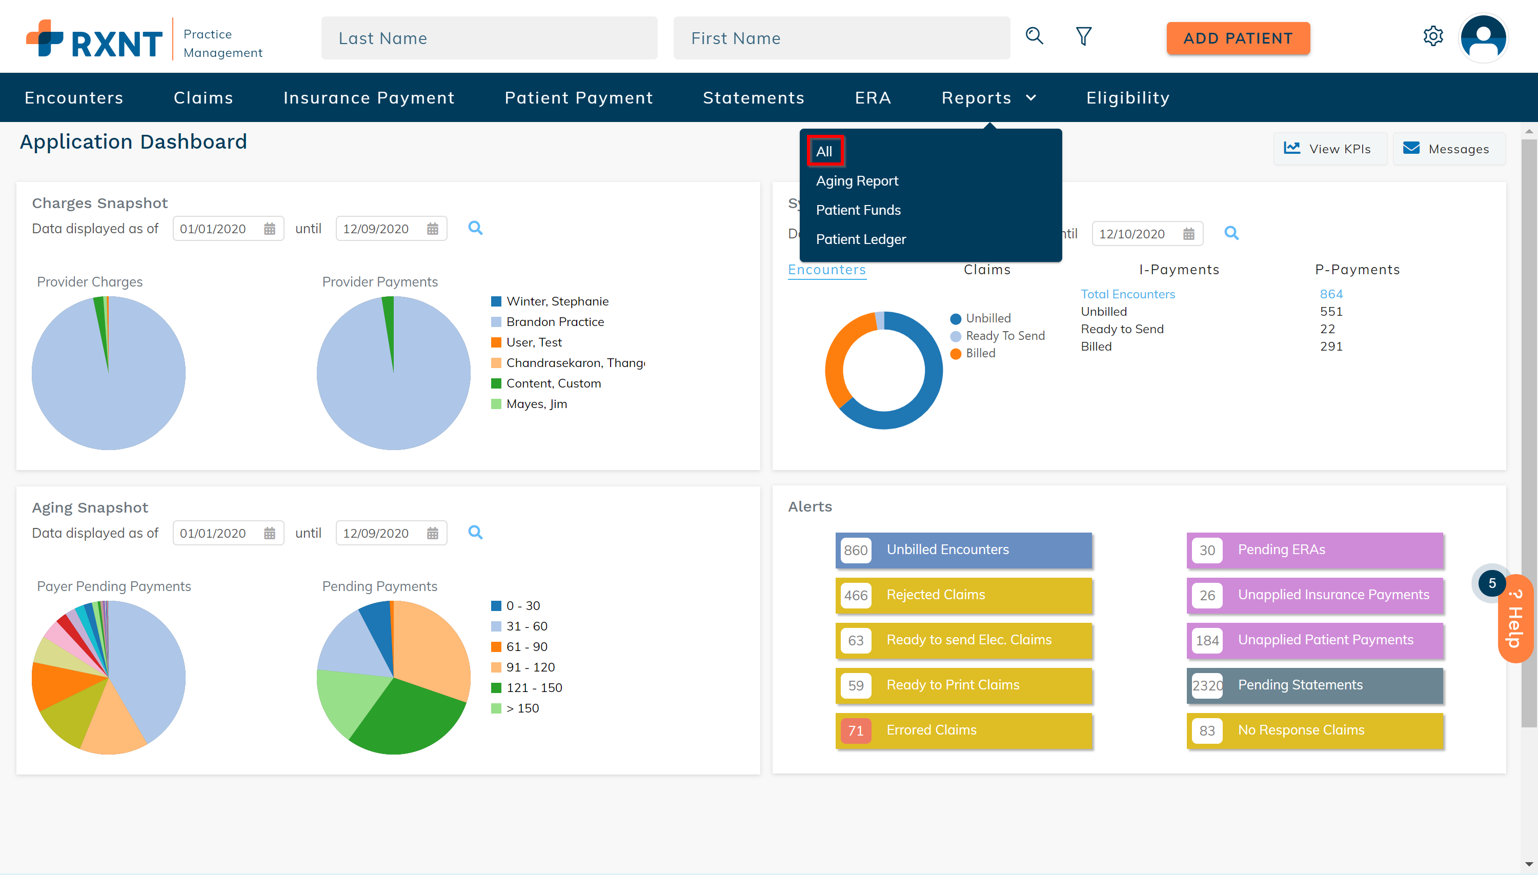Open calendar for the 12/10/2020 date field

pos(1188,234)
